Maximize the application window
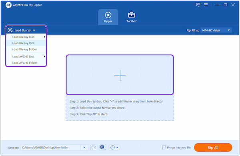 [x=225, y=5]
